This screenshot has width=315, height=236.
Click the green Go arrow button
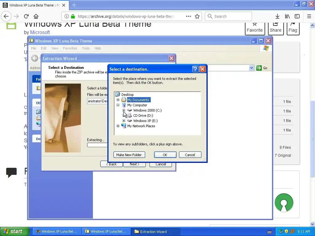tap(259, 68)
